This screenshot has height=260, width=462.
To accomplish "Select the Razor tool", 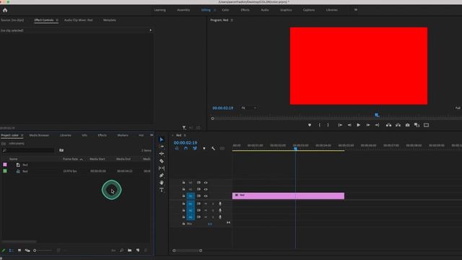I will [162, 161].
